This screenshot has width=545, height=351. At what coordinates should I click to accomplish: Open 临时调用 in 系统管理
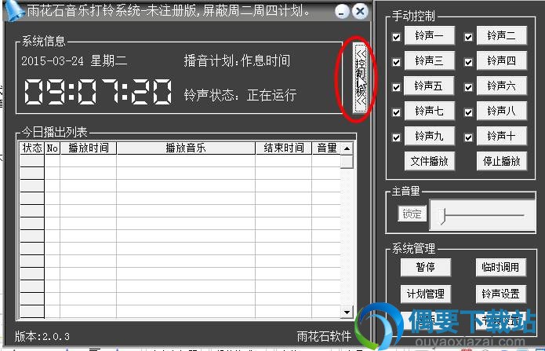(500, 268)
